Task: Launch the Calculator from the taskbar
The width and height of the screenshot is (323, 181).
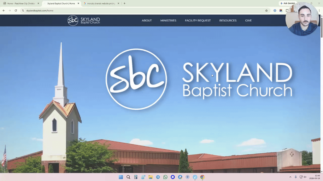Action: pyautogui.click(x=136, y=177)
